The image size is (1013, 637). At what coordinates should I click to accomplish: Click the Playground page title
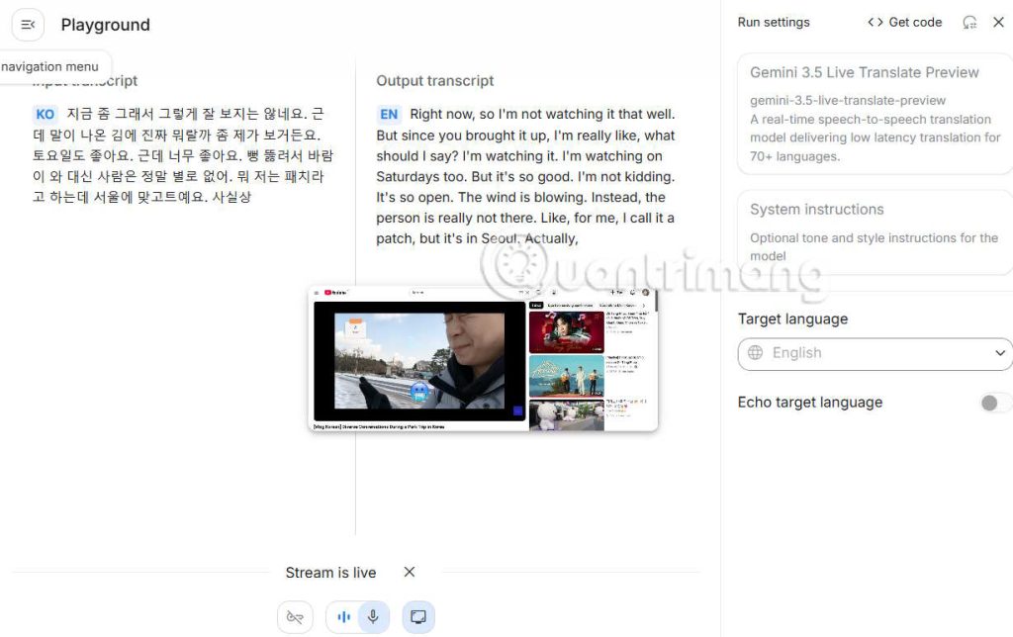click(105, 25)
